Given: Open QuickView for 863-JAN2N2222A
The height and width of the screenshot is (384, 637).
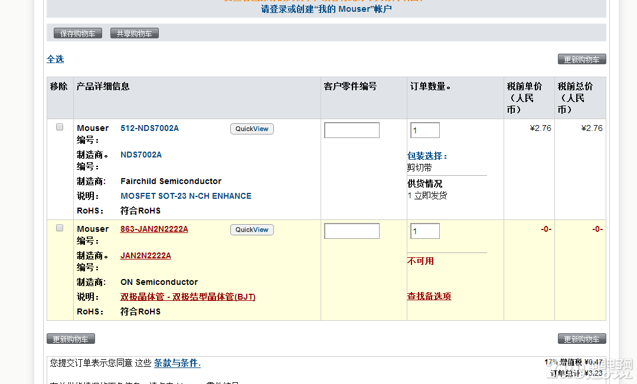Looking at the screenshot, I should tap(252, 229).
